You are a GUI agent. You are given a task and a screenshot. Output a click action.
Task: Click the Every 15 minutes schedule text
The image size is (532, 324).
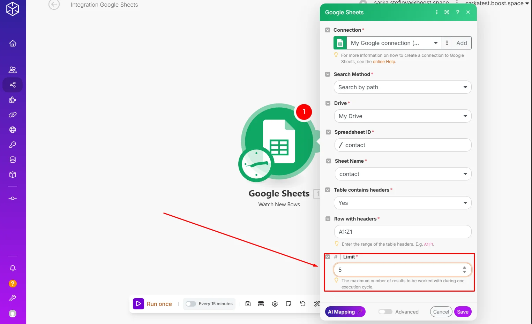(x=216, y=304)
